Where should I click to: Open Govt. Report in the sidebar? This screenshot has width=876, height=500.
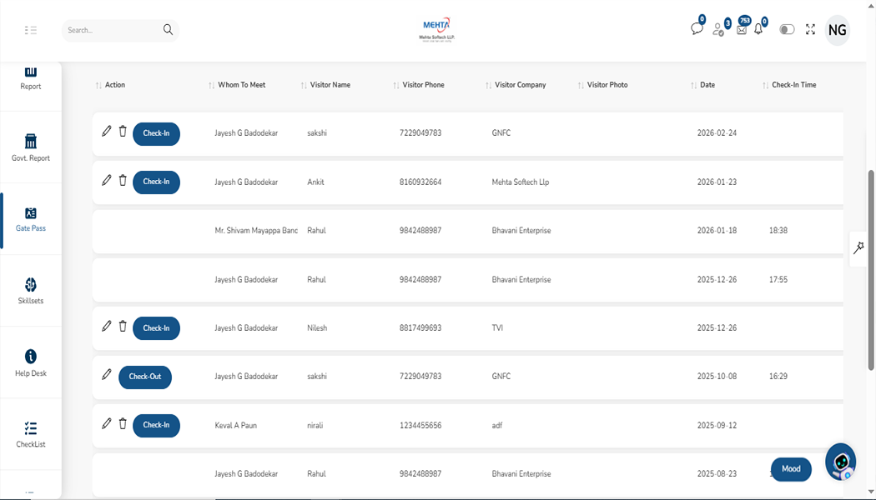pyautogui.click(x=31, y=147)
